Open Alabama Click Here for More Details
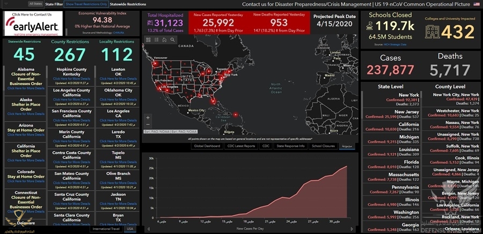The image size is (483, 234). point(26,88)
